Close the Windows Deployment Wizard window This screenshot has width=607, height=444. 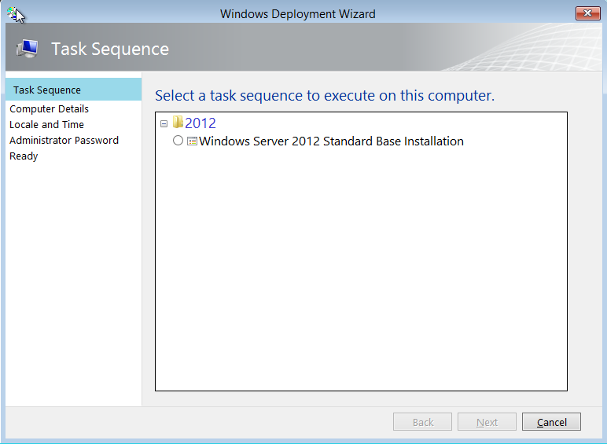click(x=587, y=13)
